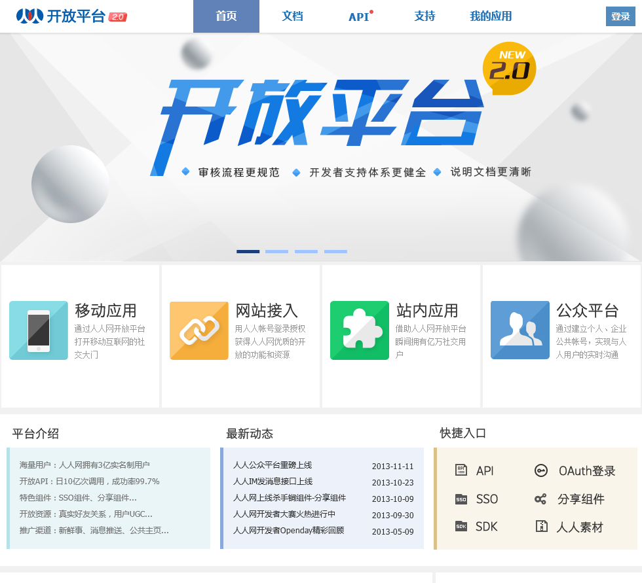Select the third banner slide indicator
Image resolution: width=642 pixels, height=583 pixels.
tap(307, 251)
